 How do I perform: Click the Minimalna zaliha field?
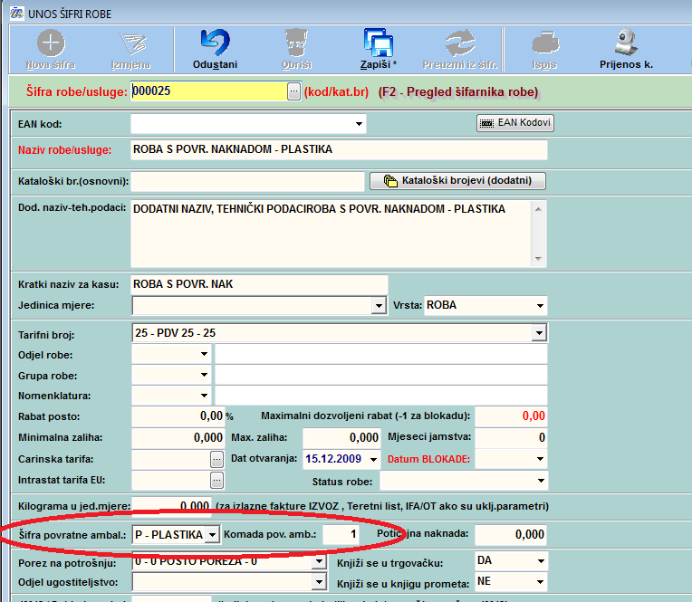[178, 437]
